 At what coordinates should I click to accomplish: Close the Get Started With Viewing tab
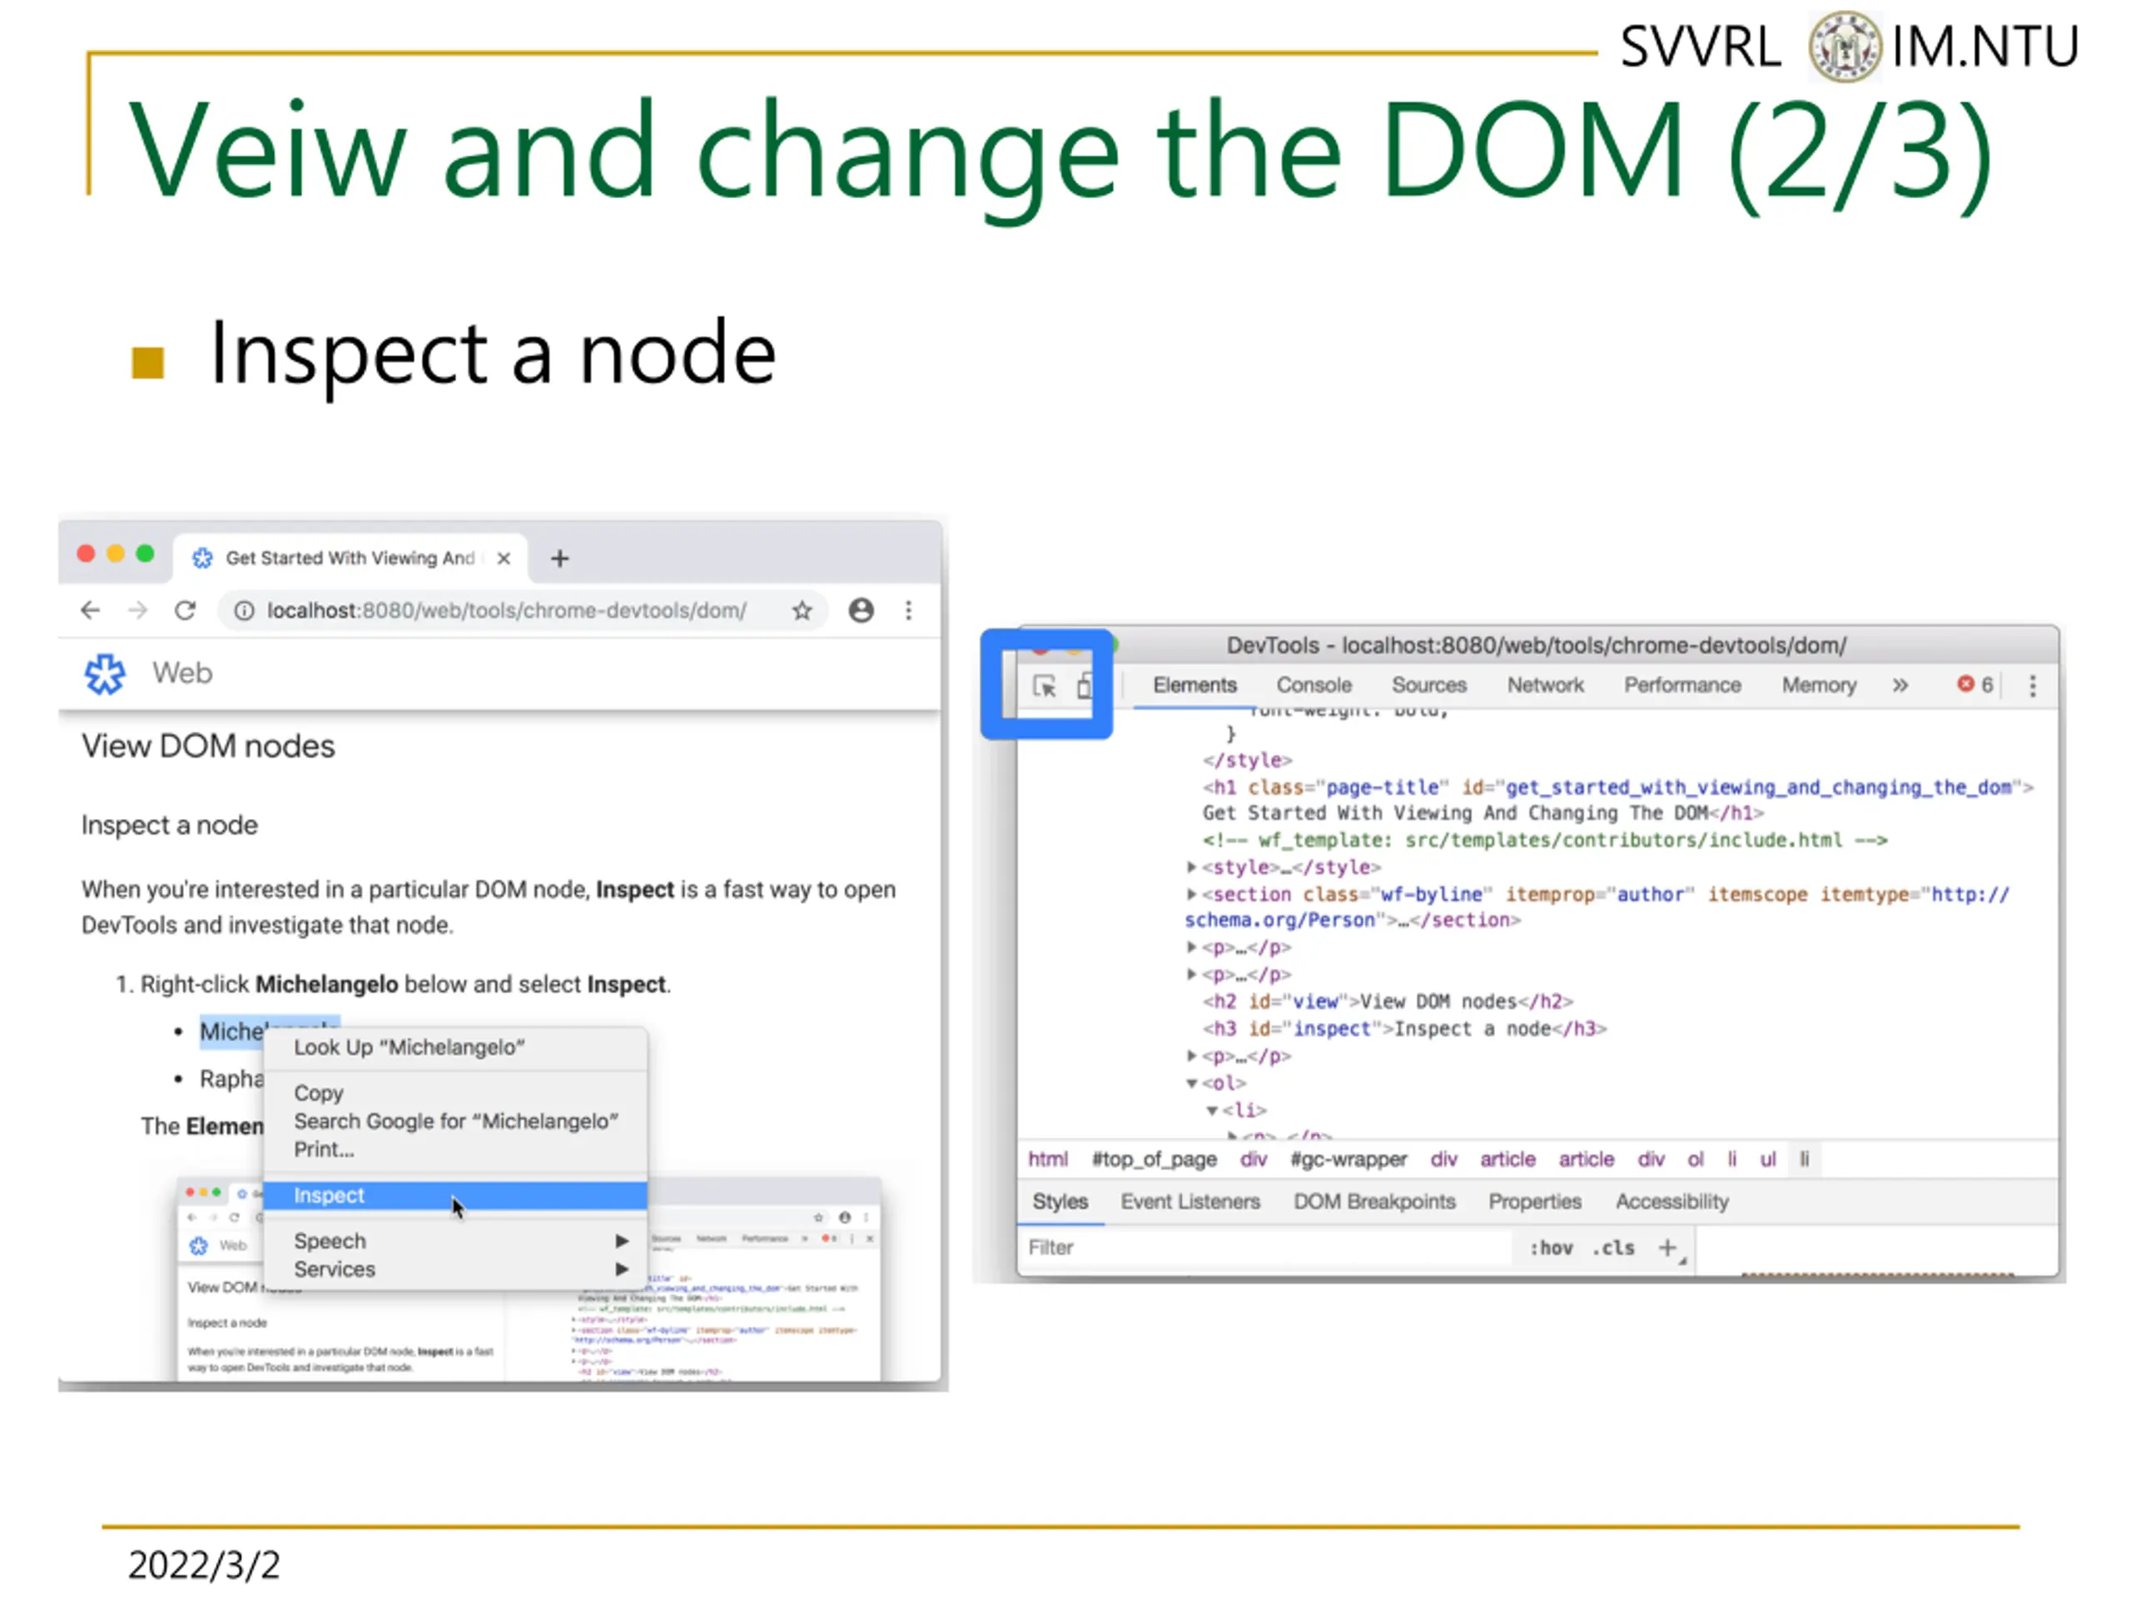(x=504, y=558)
